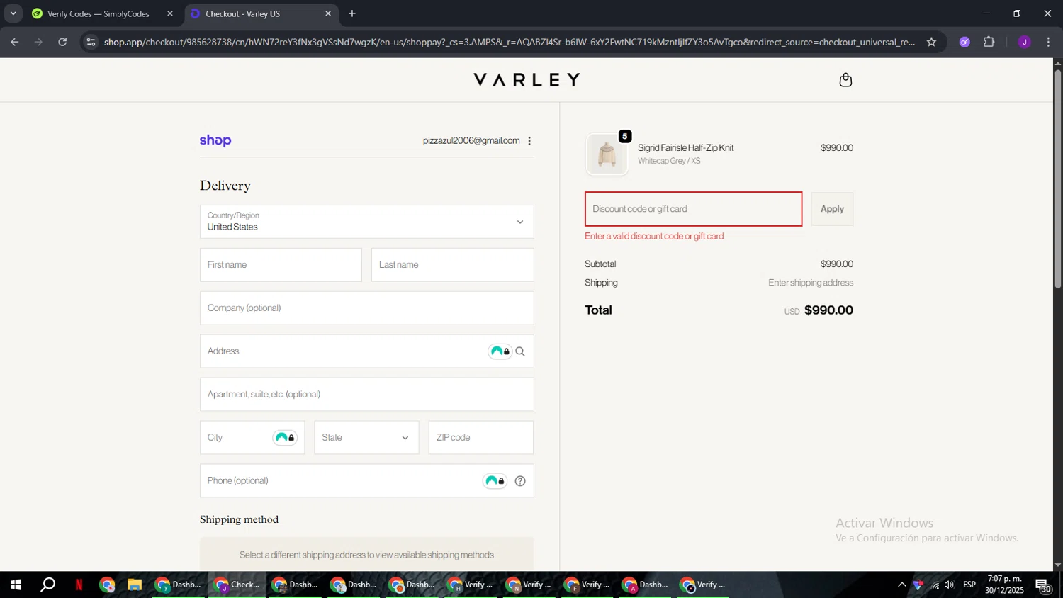
Task: Open a new browser tab
Action: coord(352,13)
